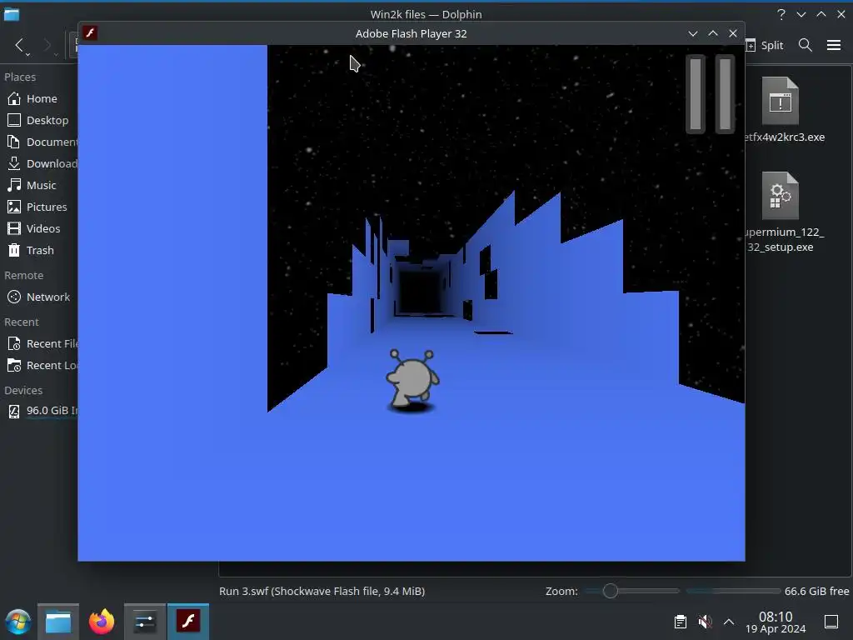Screen dimensions: 853x640
Task: Go back in Dolphin navigation
Action: coord(20,46)
